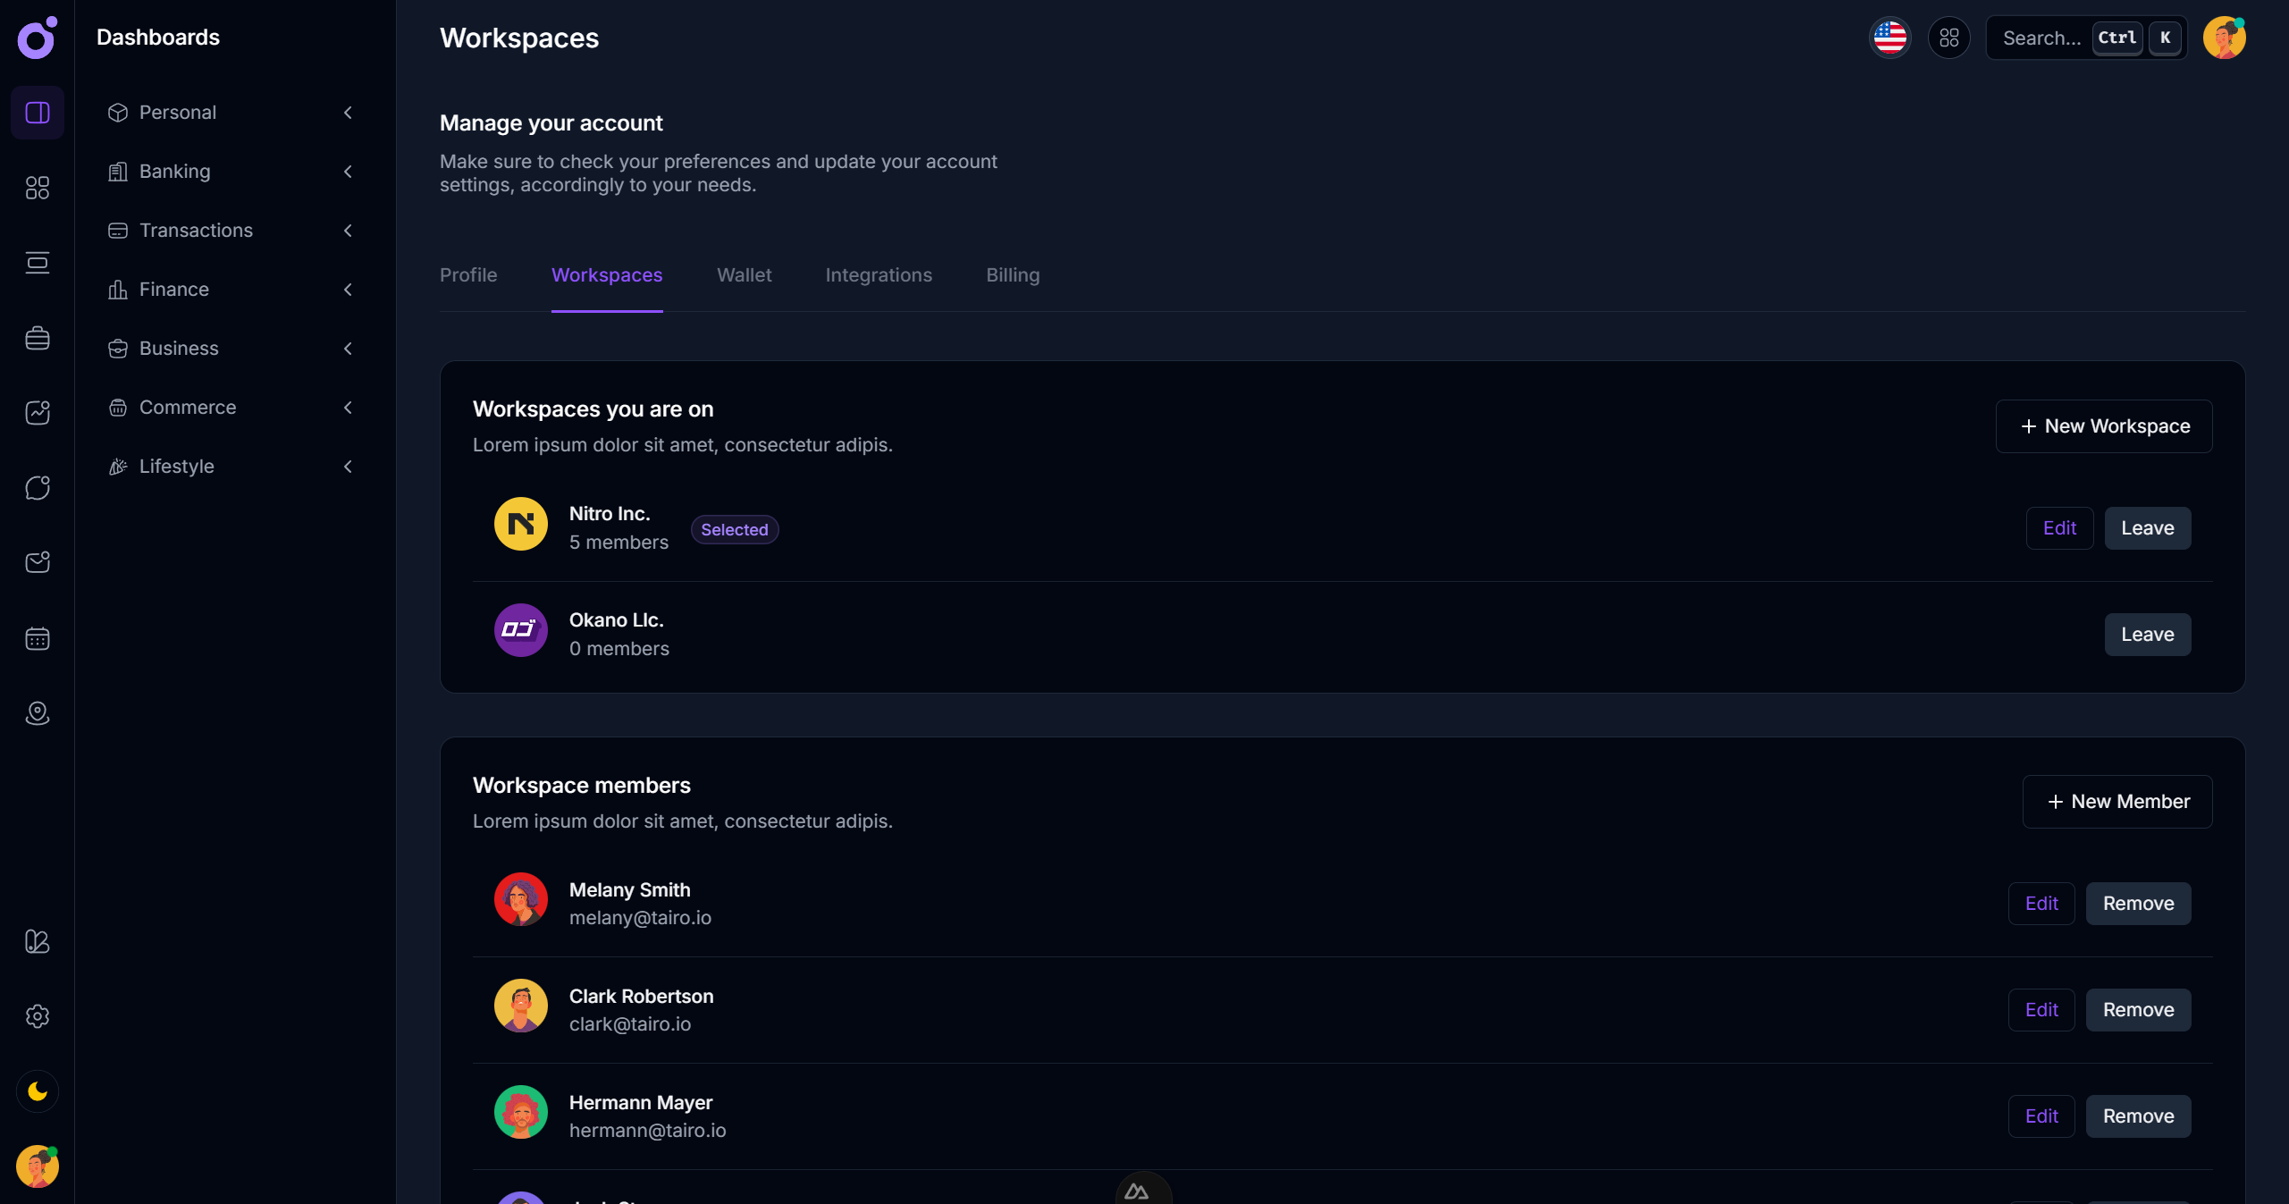Image resolution: width=2289 pixels, height=1204 pixels.
Task: Leave the Okano Llc. workspace
Action: pos(2147,634)
